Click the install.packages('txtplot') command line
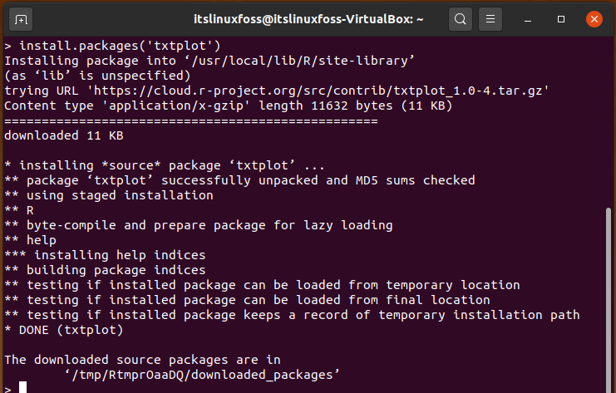This screenshot has width=616, height=393. coord(112,46)
